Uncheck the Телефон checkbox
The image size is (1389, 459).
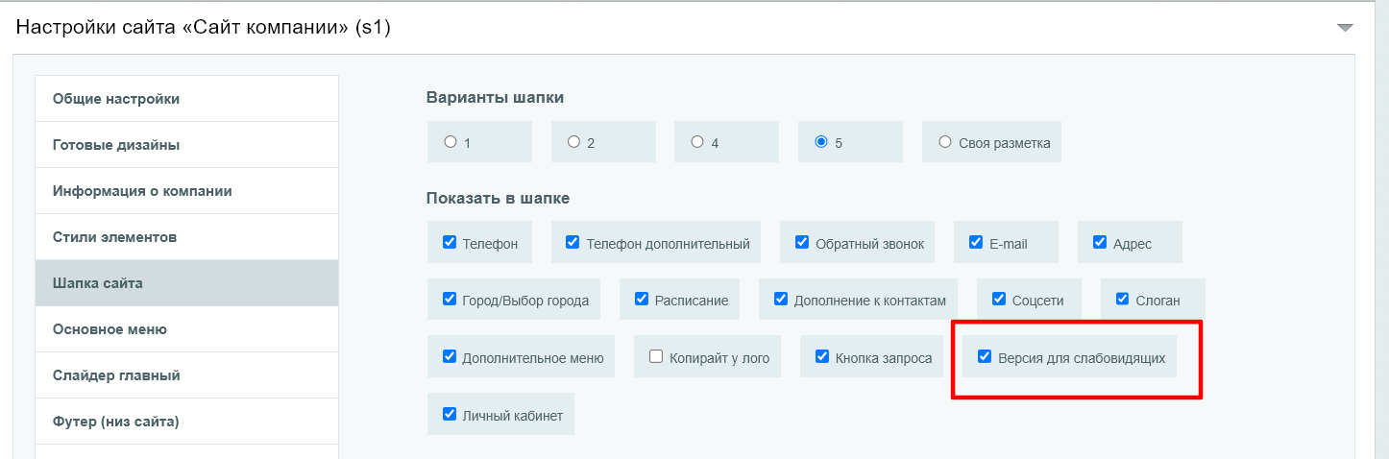click(450, 242)
